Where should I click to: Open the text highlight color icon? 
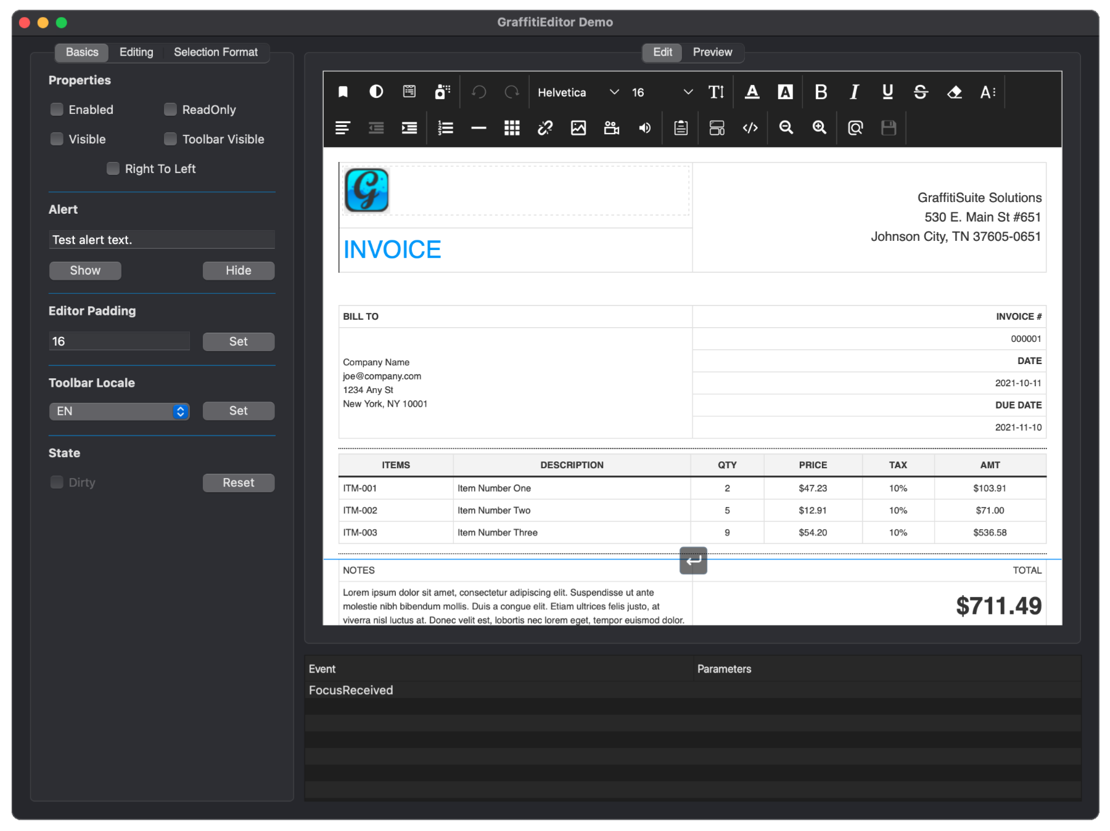785,92
